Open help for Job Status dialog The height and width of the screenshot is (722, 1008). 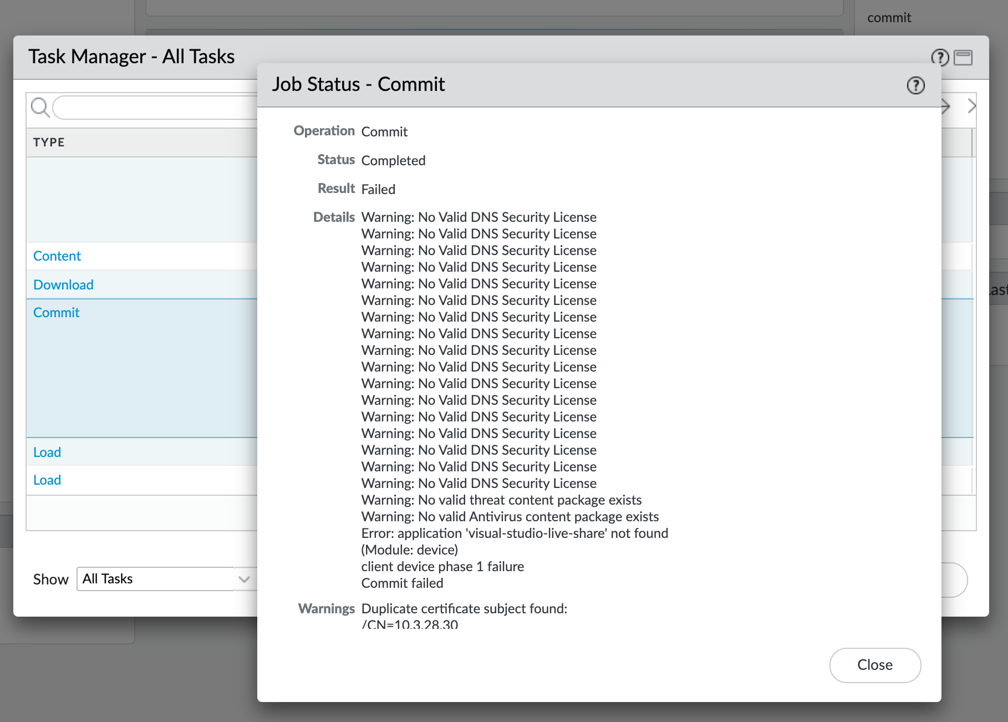click(915, 85)
